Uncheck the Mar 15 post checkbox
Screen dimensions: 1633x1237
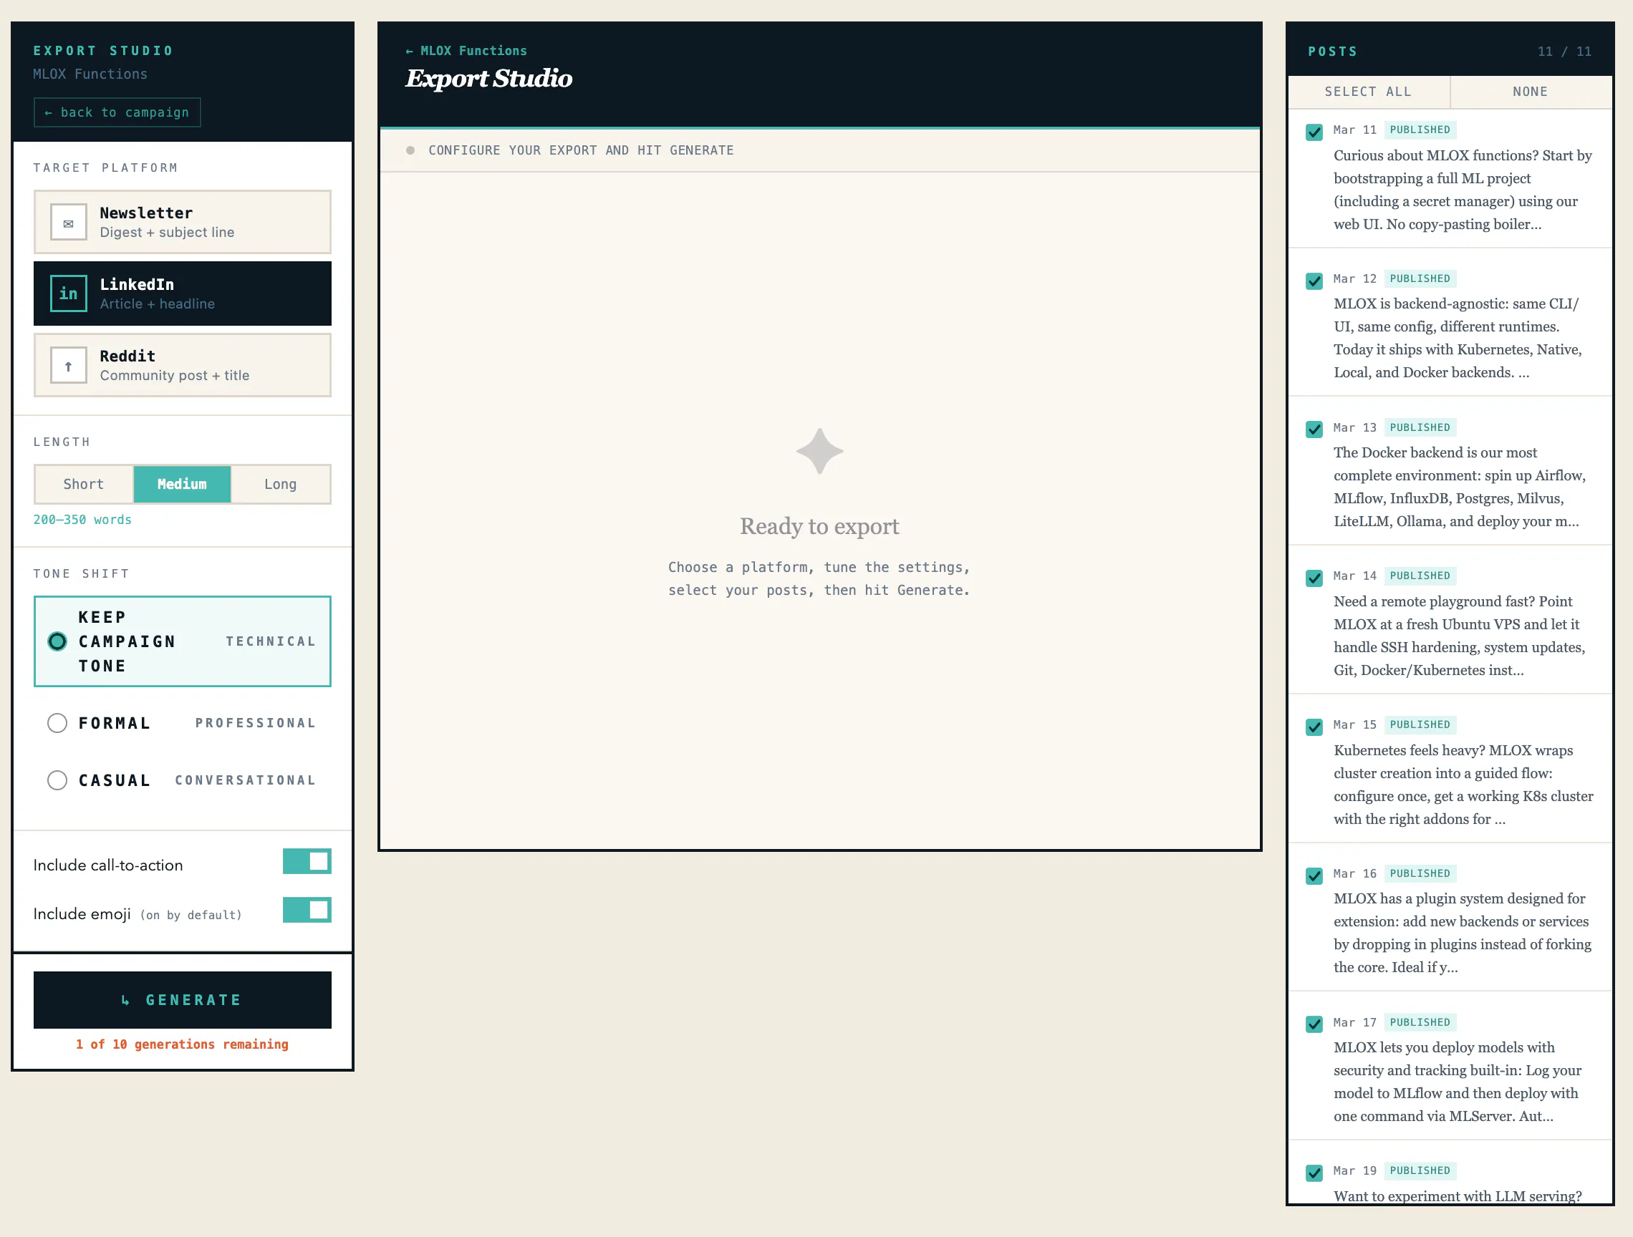point(1314,727)
